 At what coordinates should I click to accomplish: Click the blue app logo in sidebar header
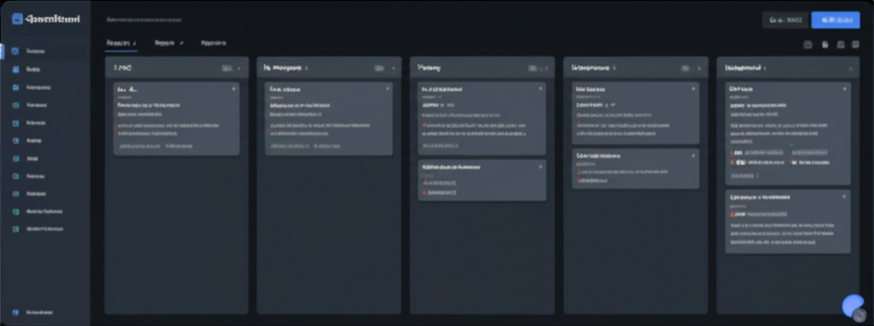click(17, 19)
